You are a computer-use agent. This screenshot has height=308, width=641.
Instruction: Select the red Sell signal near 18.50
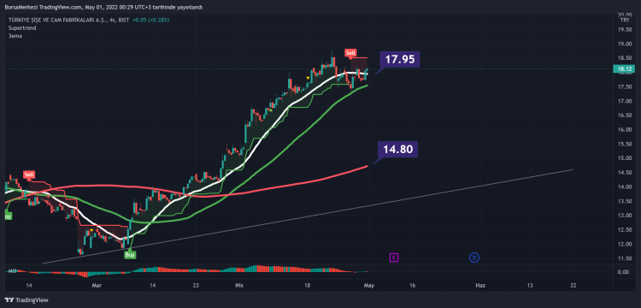350,53
